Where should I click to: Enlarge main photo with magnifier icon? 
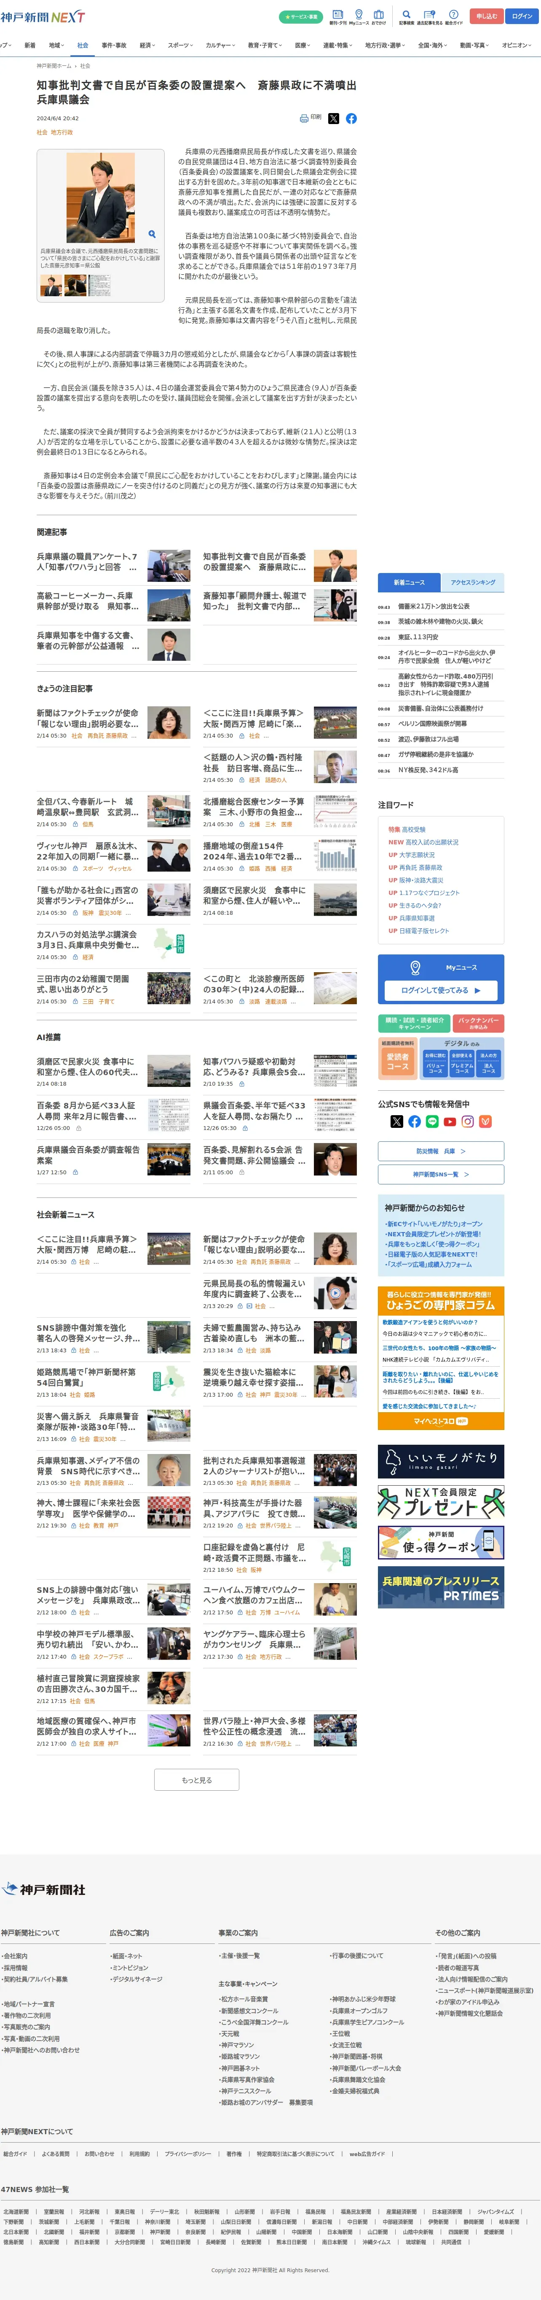coord(152,234)
